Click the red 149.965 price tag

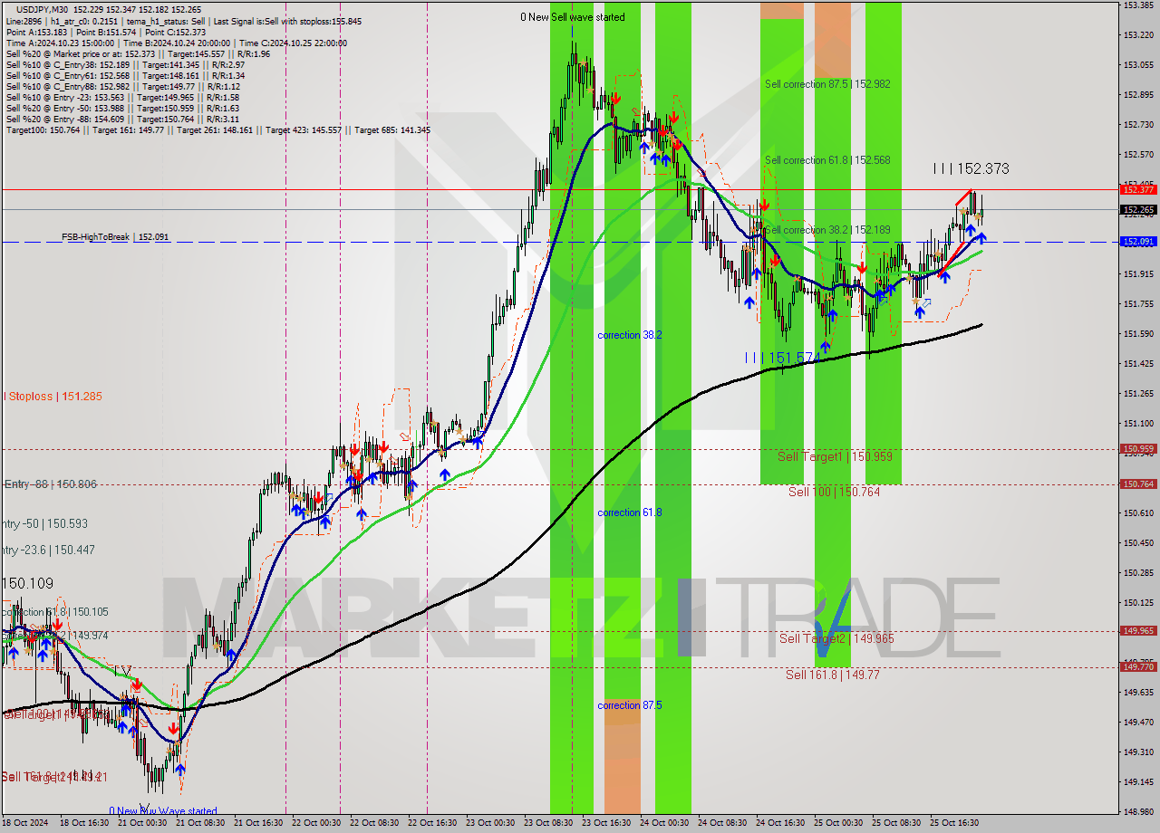[x=1138, y=631]
